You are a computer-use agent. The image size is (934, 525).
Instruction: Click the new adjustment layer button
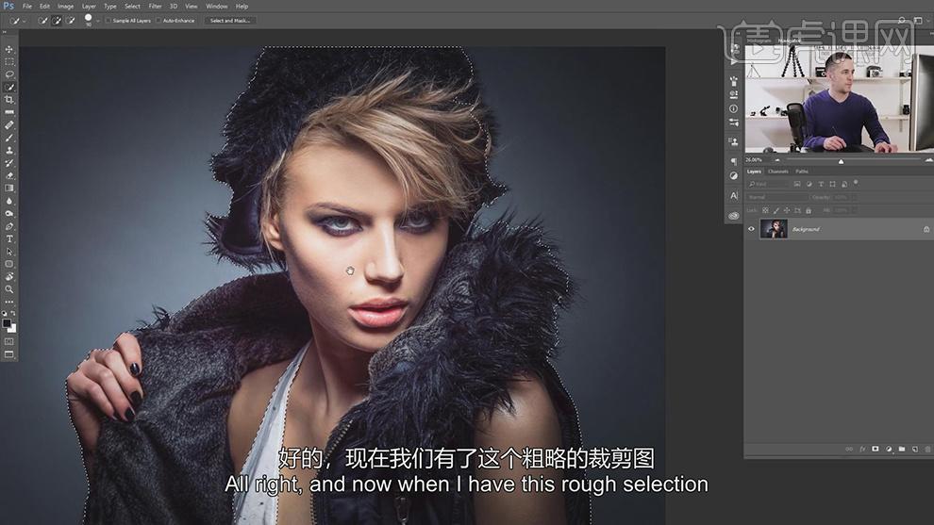[x=888, y=449]
